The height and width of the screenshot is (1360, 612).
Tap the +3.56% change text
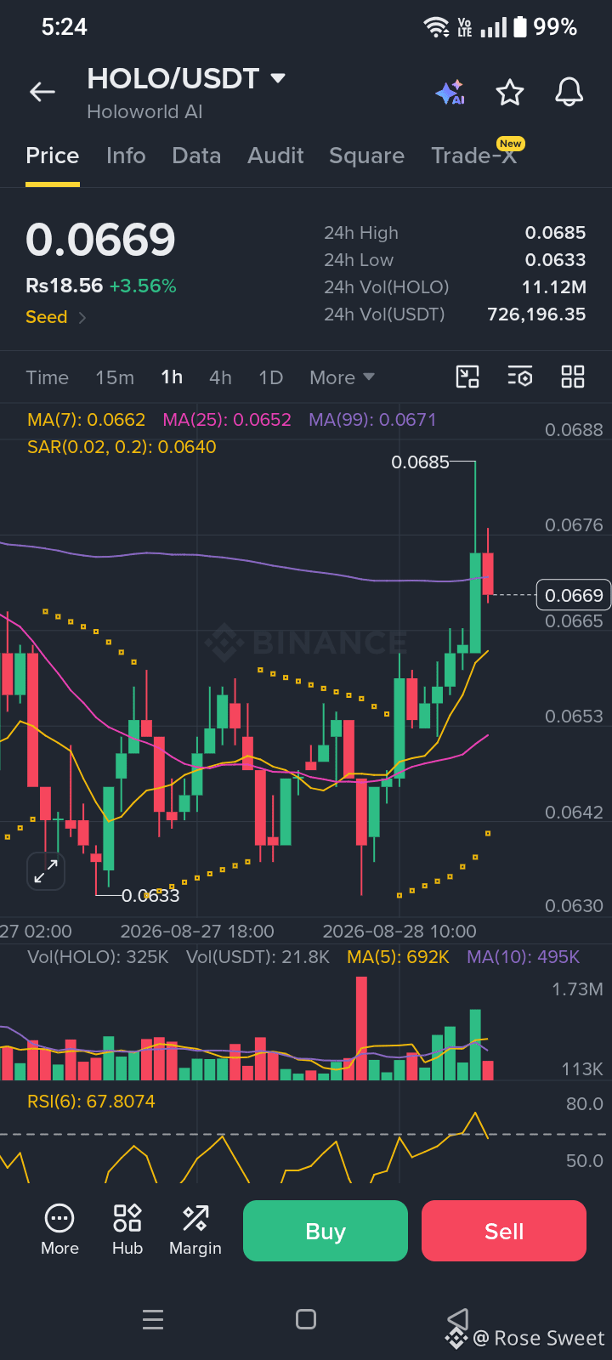click(x=143, y=286)
